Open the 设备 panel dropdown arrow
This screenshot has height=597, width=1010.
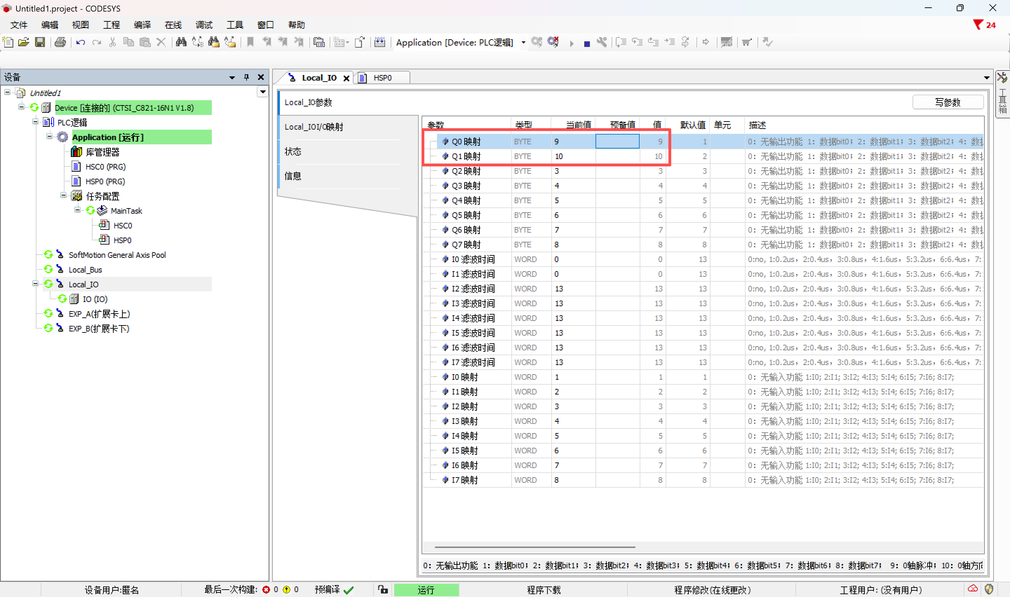232,77
